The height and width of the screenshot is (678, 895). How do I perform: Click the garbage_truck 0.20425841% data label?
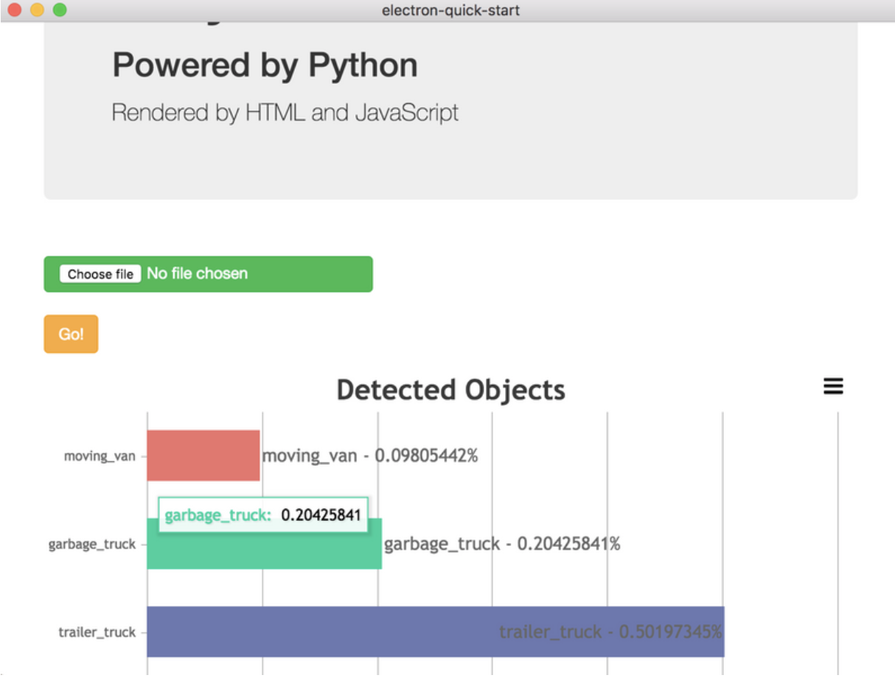pos(501,544)
